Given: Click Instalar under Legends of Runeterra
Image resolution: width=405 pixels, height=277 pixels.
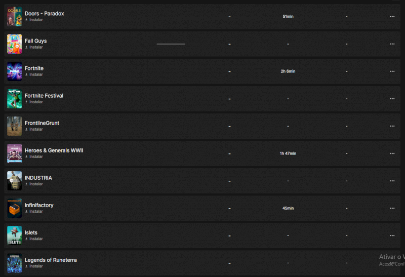Looking at the screenshot, I should tap(35, 266).
